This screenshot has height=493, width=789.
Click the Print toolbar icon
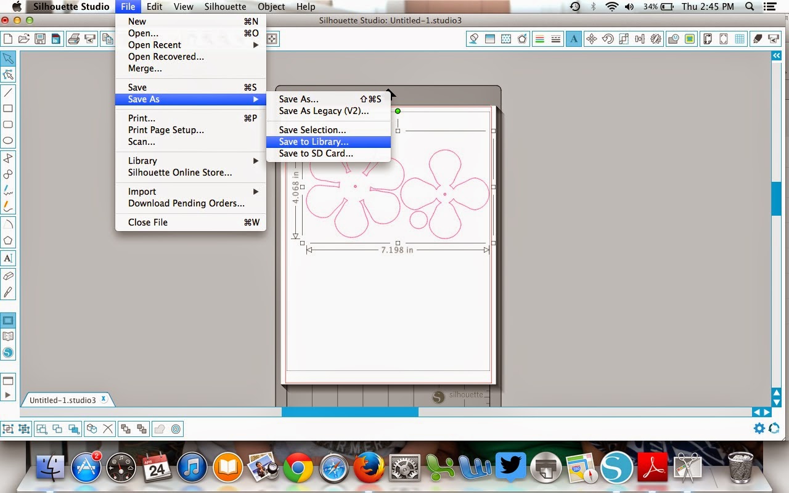click(x=74, y=39)
